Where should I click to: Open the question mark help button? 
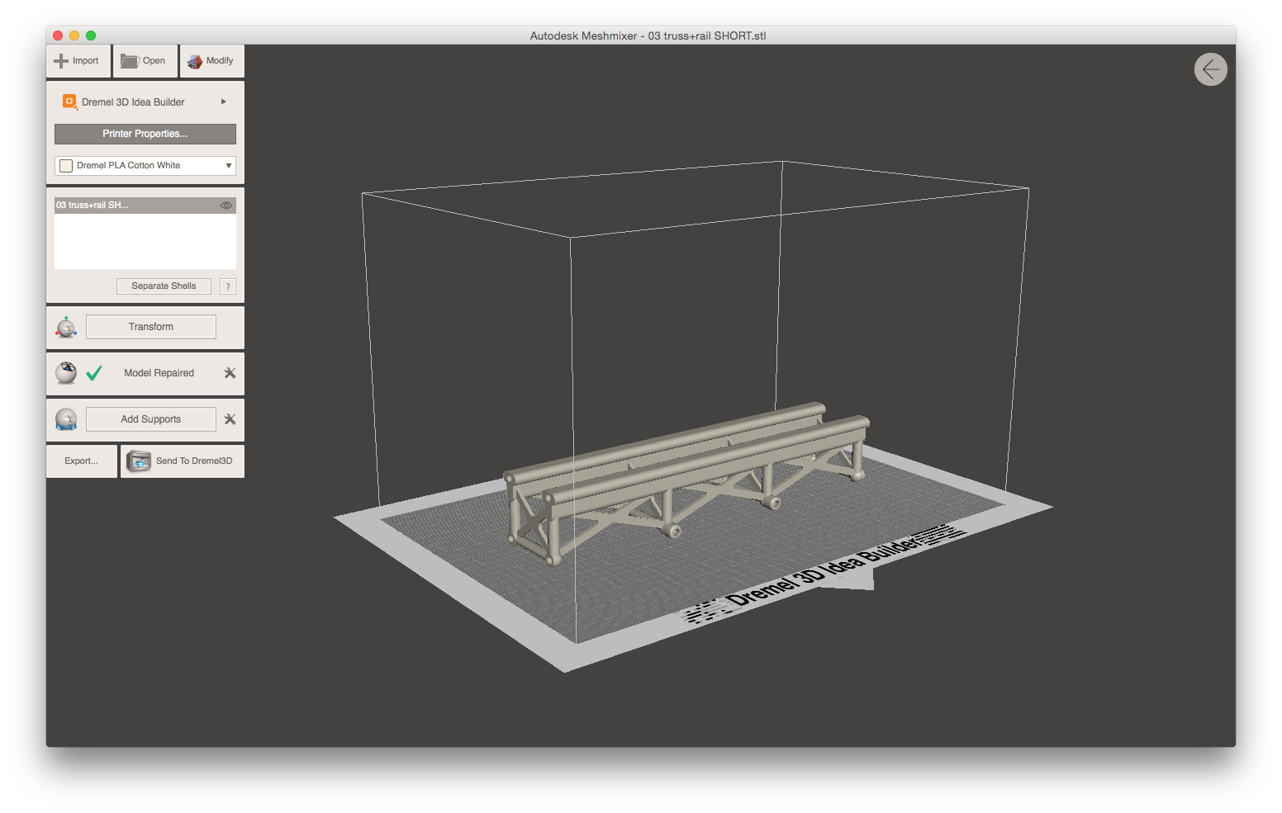pyautogui.click(x=228, y=286)
